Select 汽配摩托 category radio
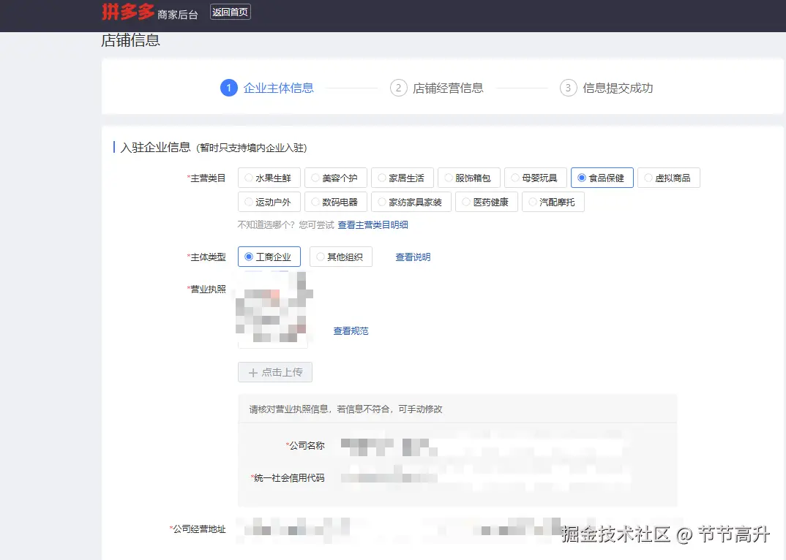Image resolution: width=786 pixels, height=560 pixels. pyautogui.click(x=553, y=202)
